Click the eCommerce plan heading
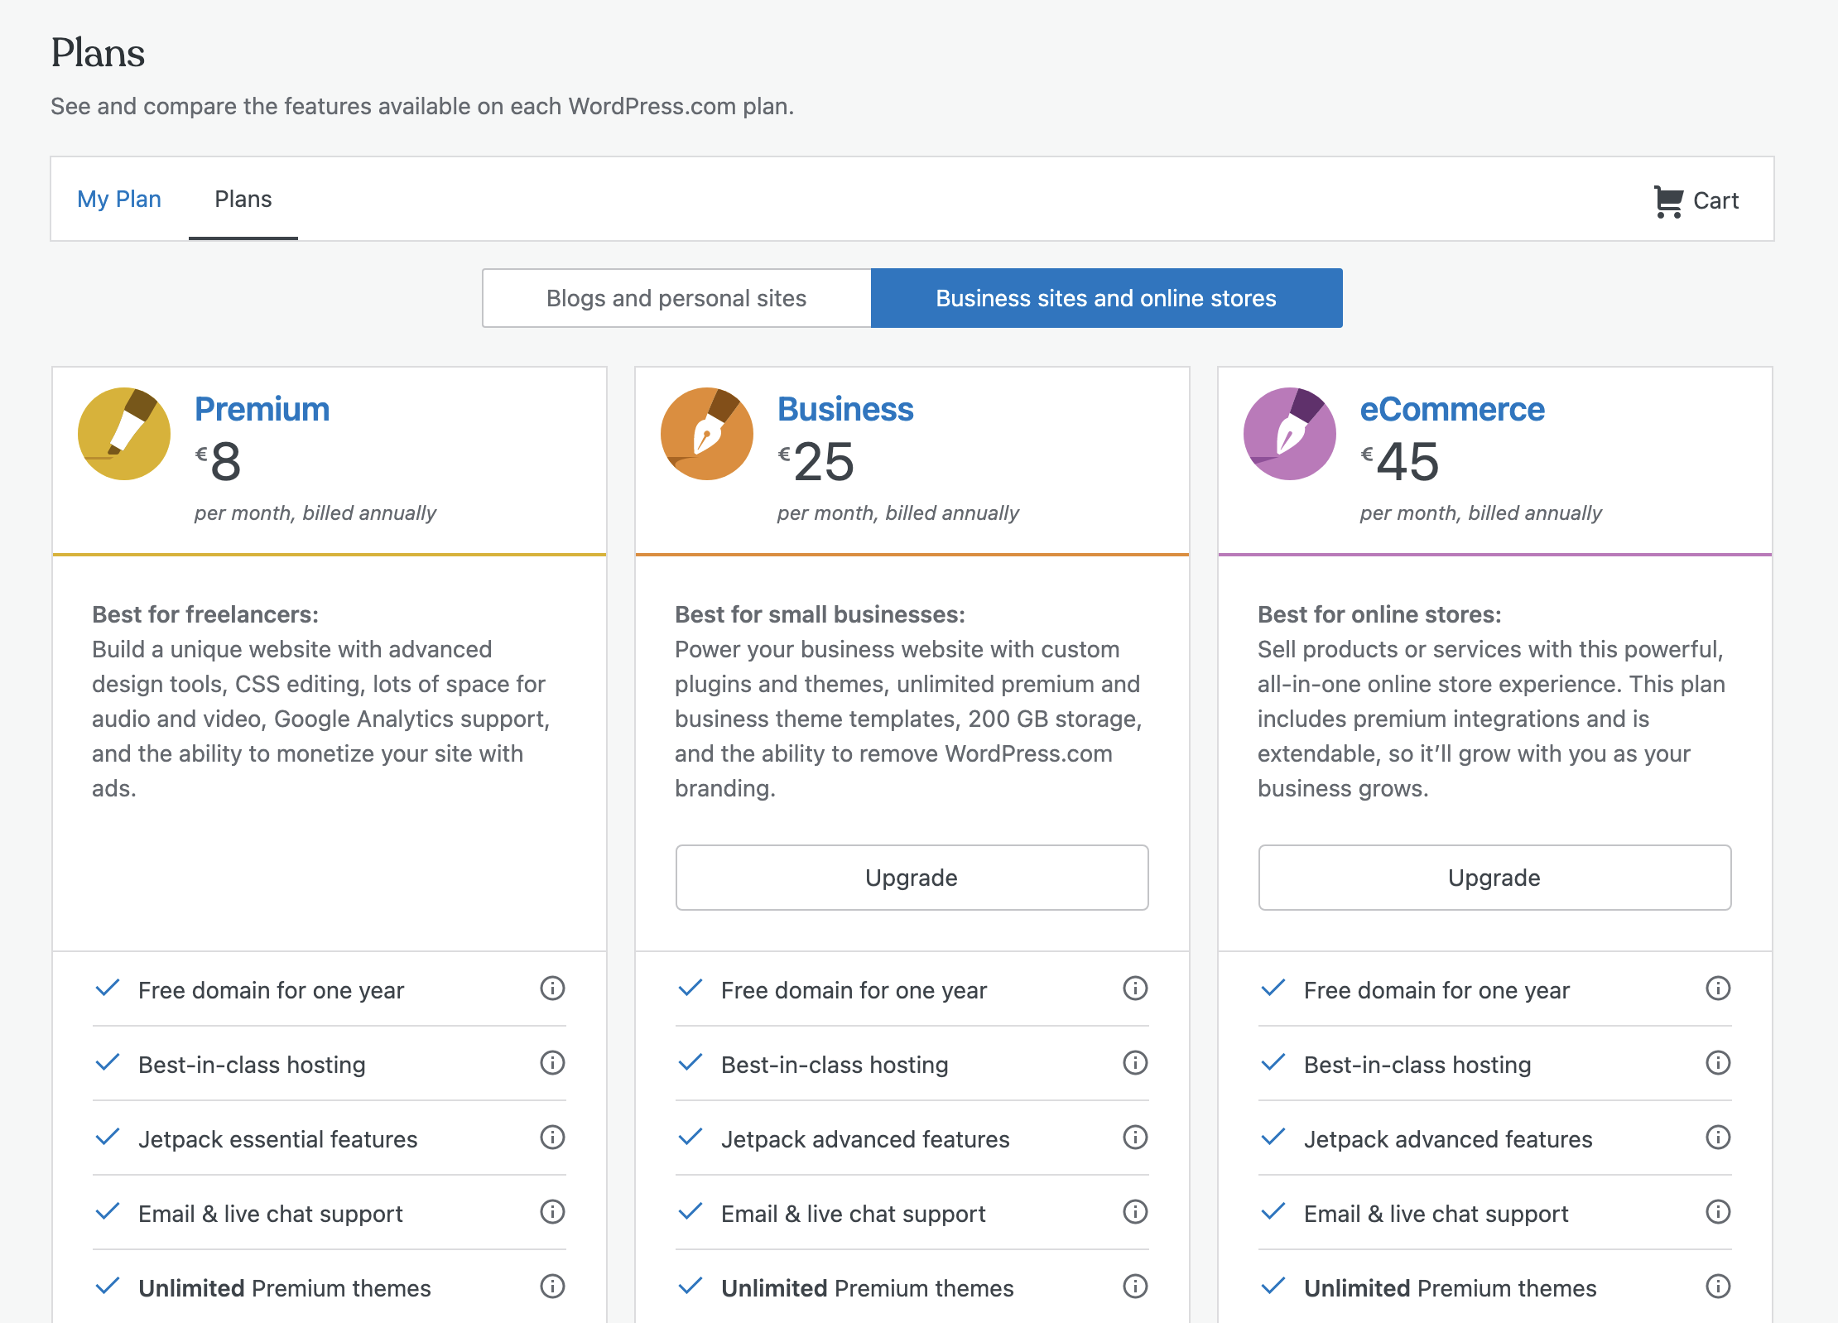 click(1452, 409)
